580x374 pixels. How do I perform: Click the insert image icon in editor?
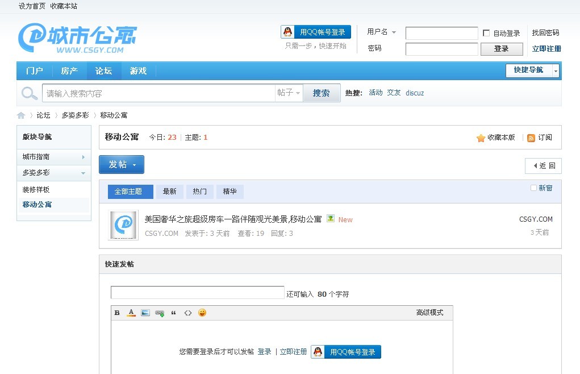[x=145, y=313]
